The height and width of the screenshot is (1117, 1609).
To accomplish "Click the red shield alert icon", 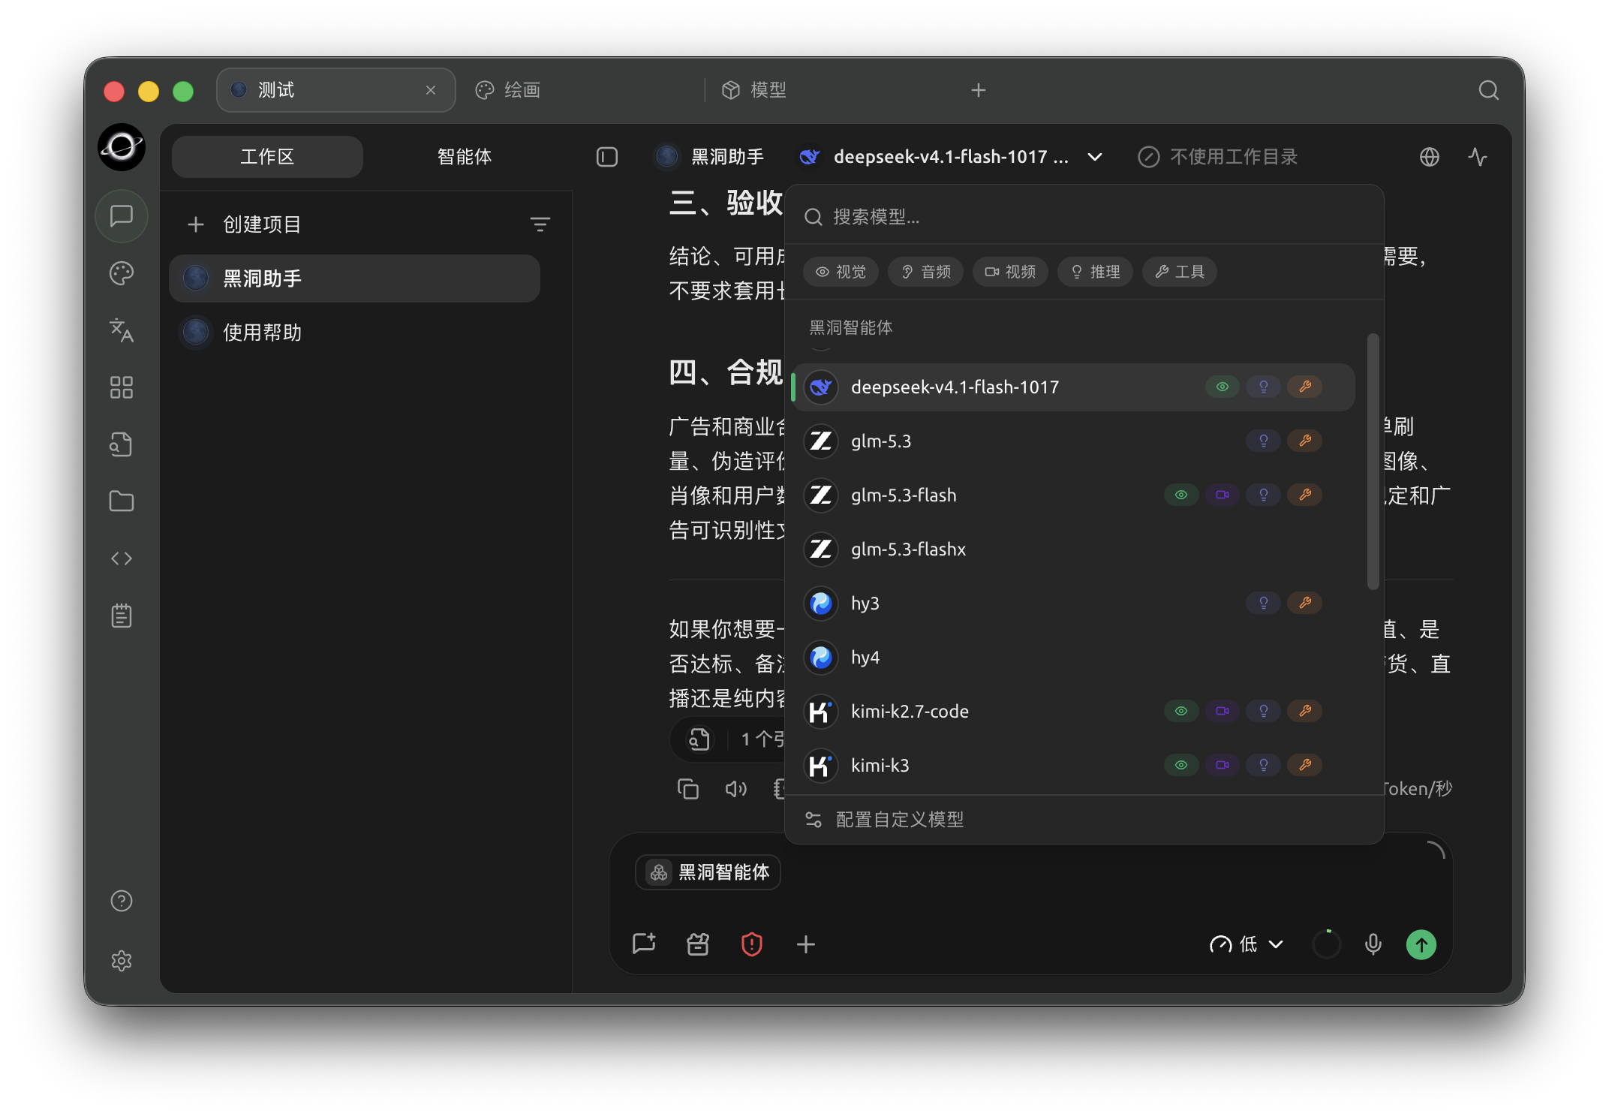I will [752, 944].
